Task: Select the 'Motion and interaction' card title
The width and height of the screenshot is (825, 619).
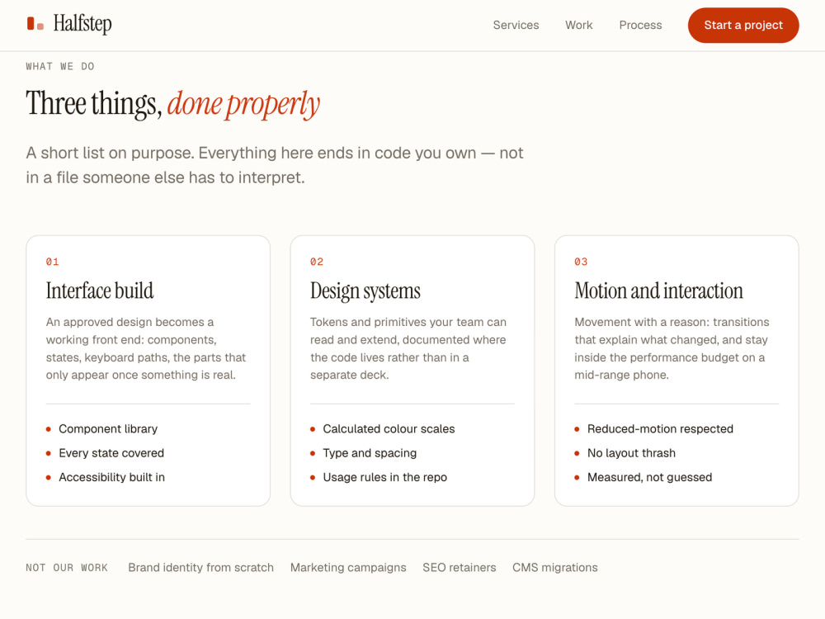Action: point(658,291)
